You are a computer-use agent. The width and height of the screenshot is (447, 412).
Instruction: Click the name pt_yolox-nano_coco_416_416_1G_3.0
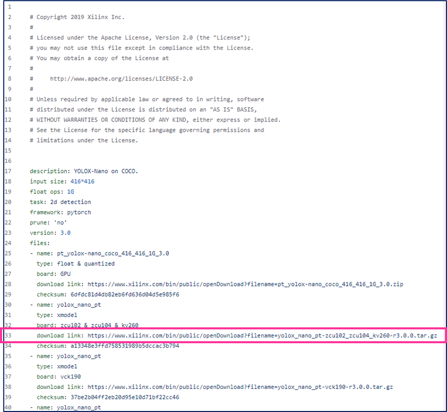[x=113, y=253]
